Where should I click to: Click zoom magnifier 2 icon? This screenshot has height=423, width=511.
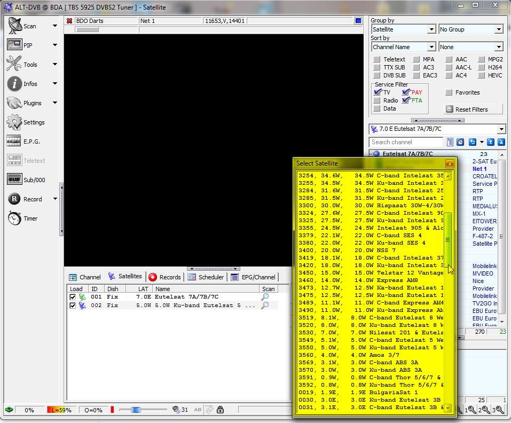[484, 410]
